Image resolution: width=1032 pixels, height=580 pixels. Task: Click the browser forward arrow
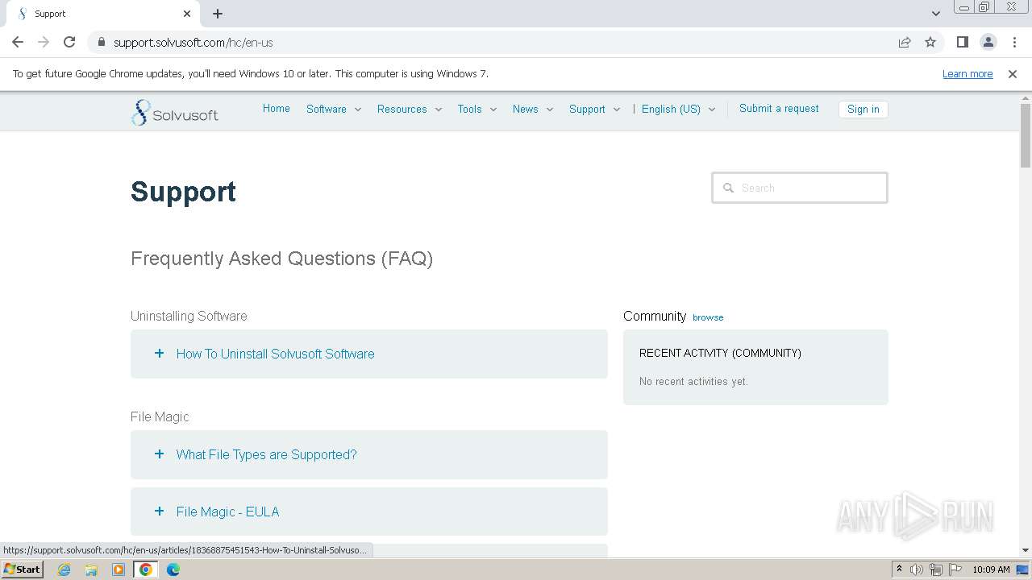(44, 42)
